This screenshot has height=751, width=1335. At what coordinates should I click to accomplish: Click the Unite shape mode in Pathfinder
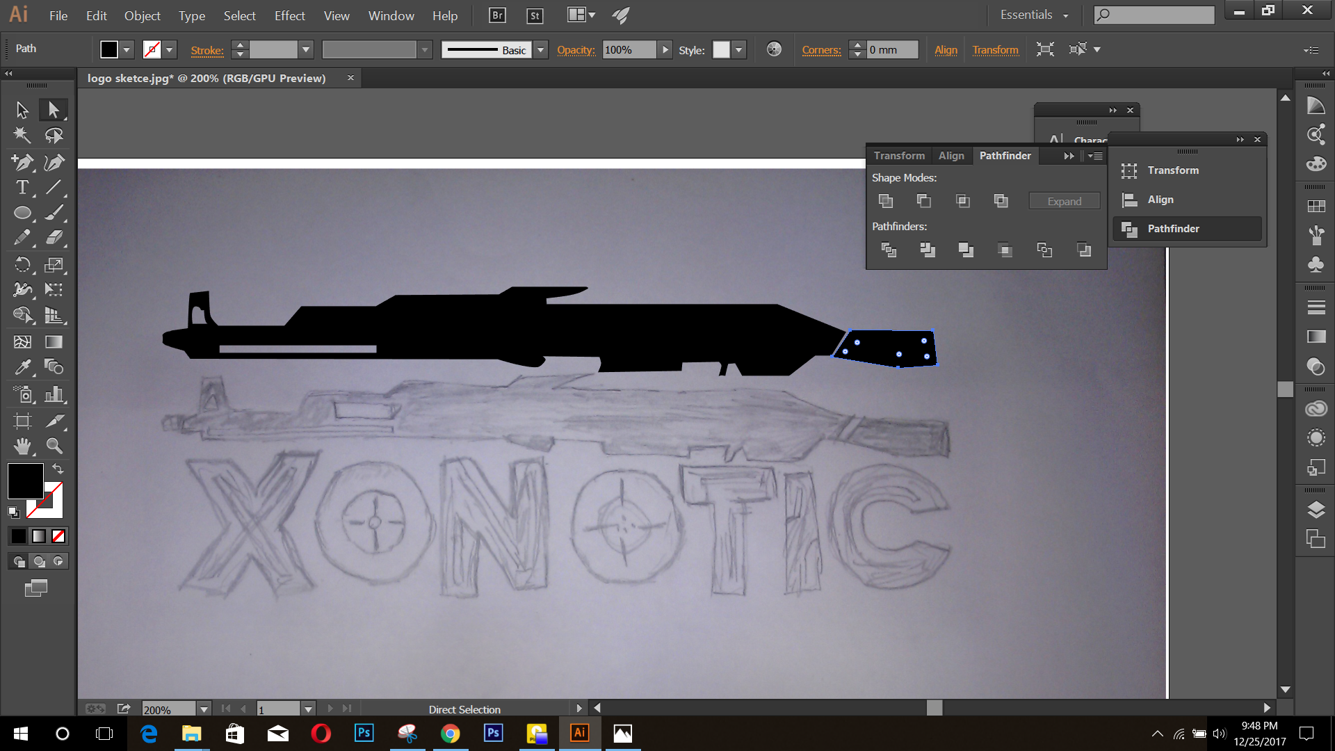click(x=886, y=201)
